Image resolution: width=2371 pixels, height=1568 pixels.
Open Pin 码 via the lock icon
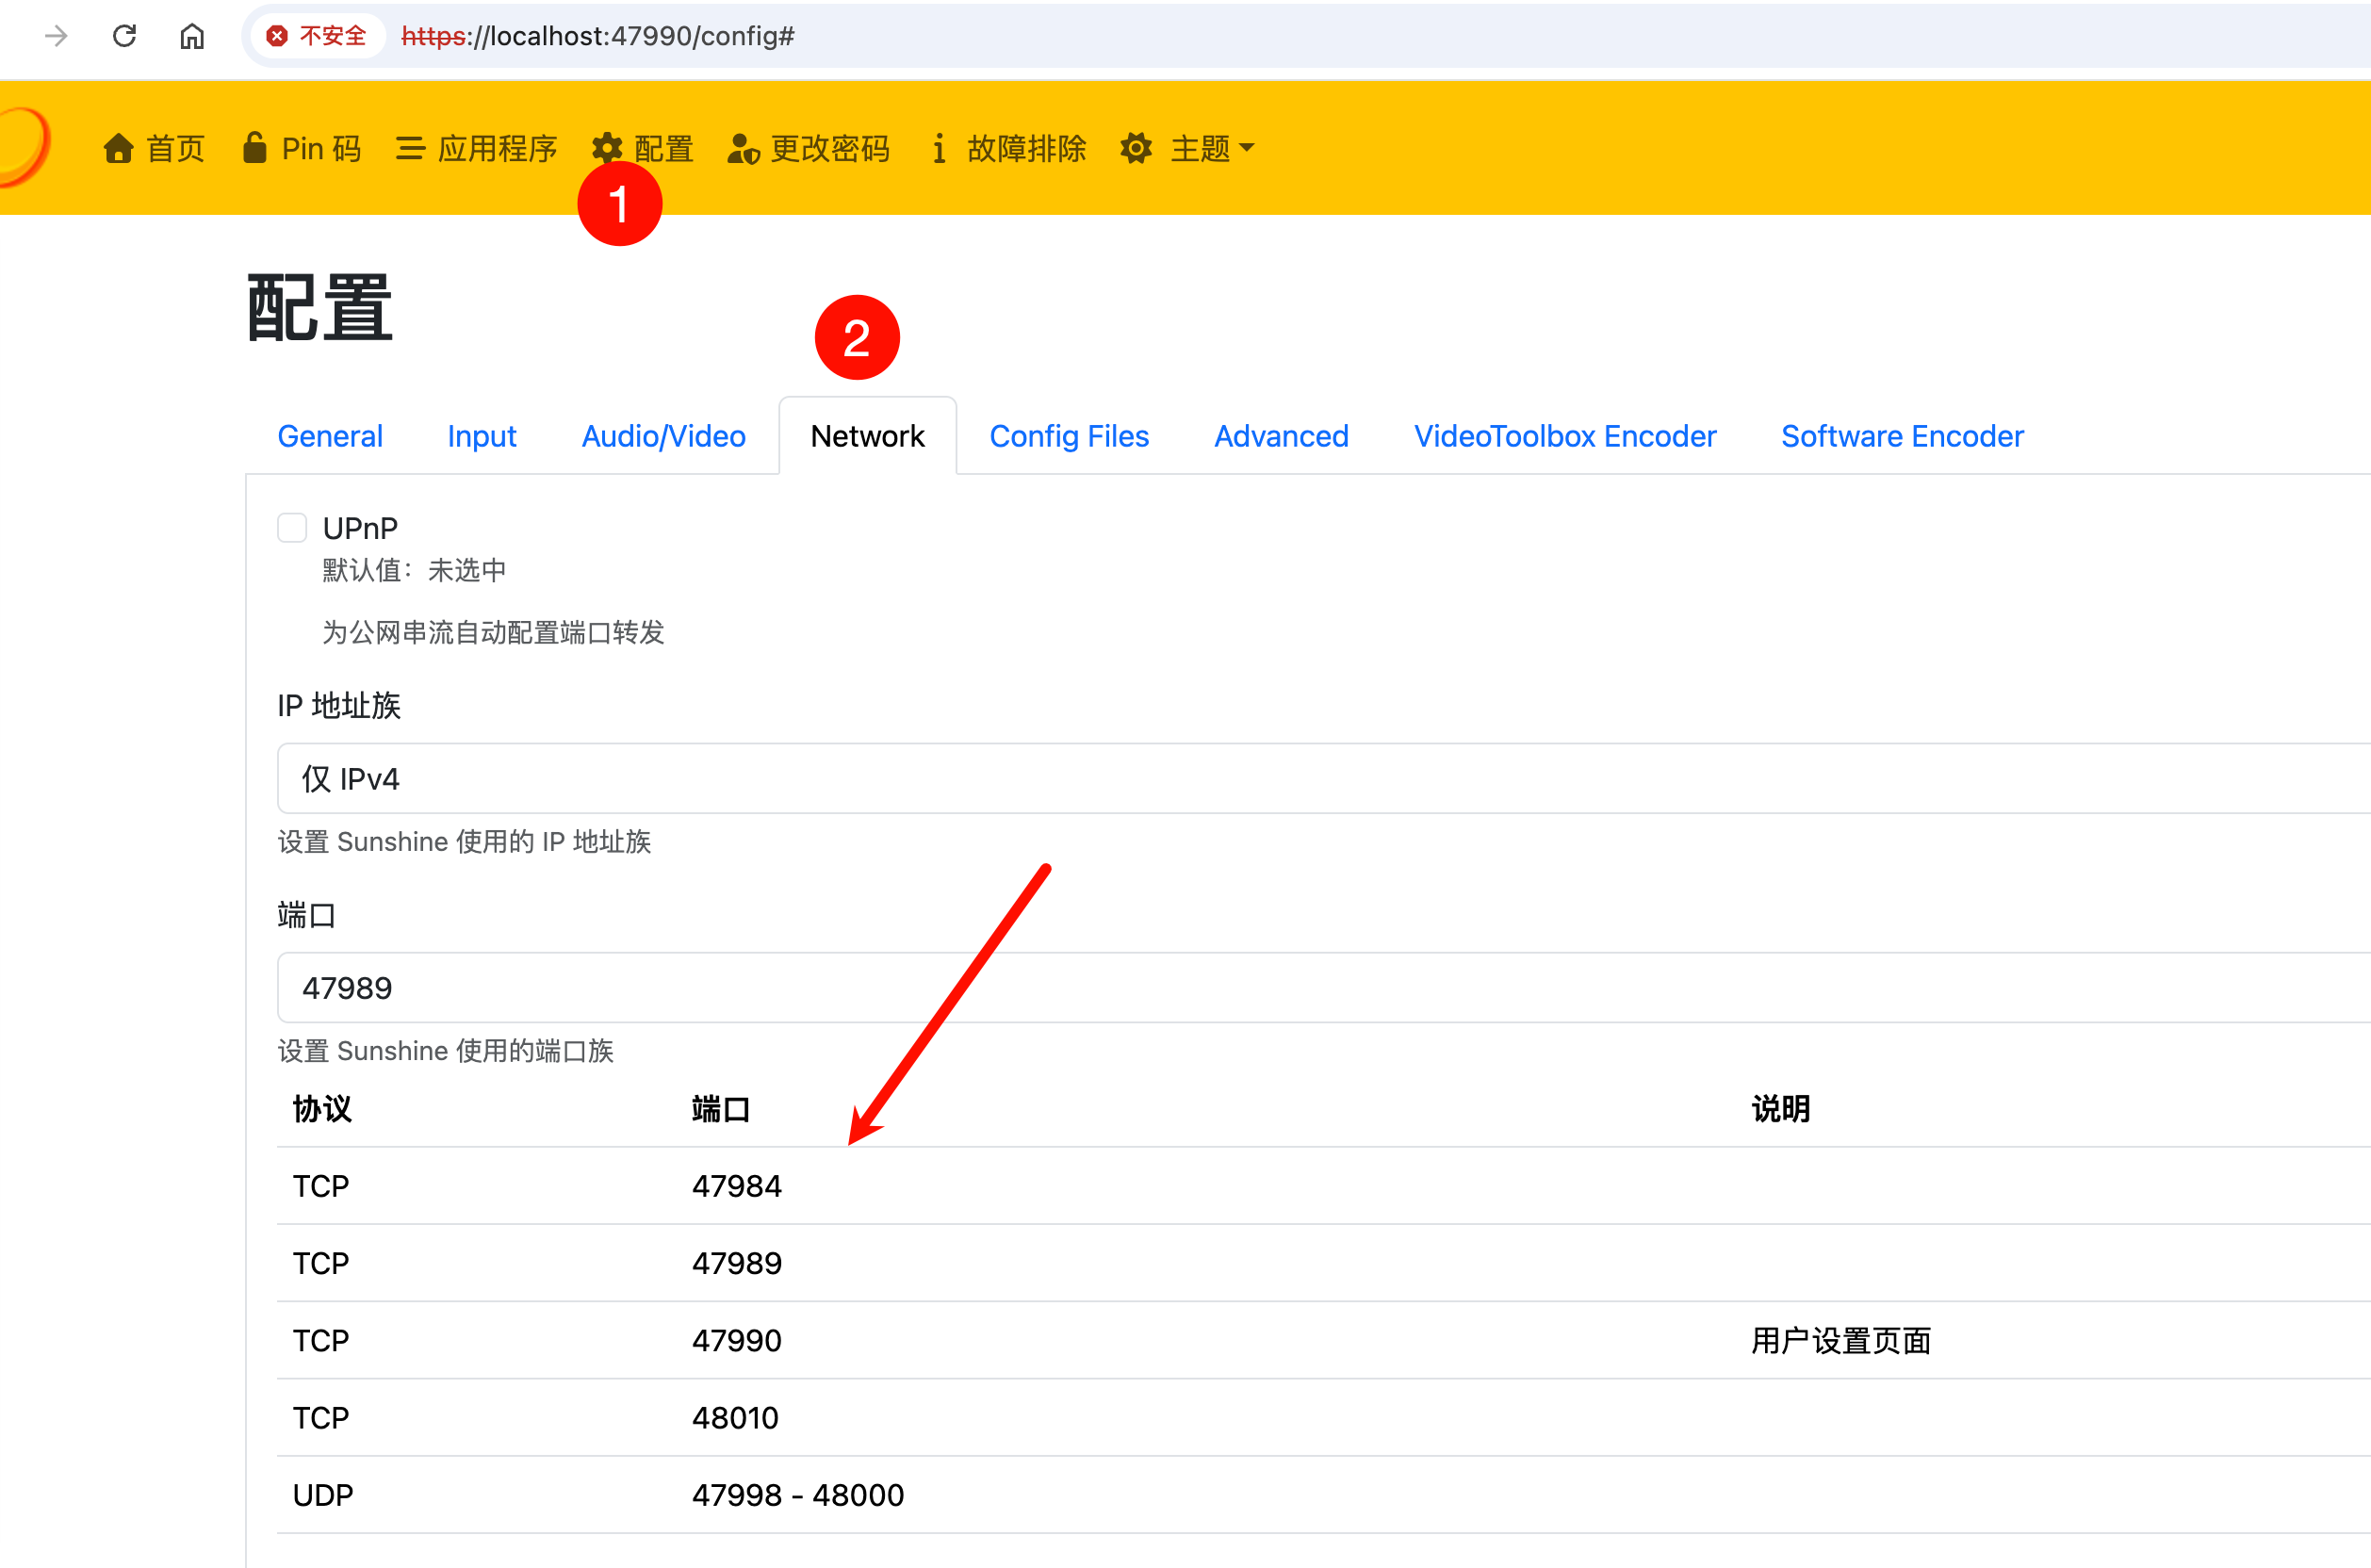coord(255,148)
